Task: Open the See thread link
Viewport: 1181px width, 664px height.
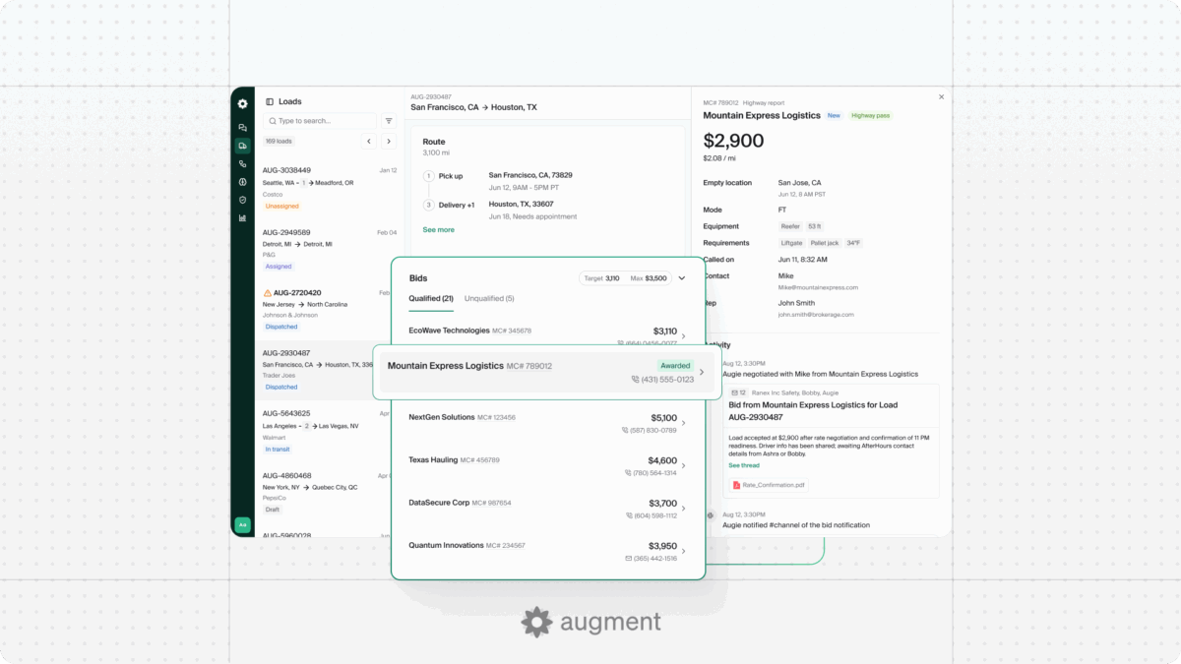Action: tap(744, 465)
